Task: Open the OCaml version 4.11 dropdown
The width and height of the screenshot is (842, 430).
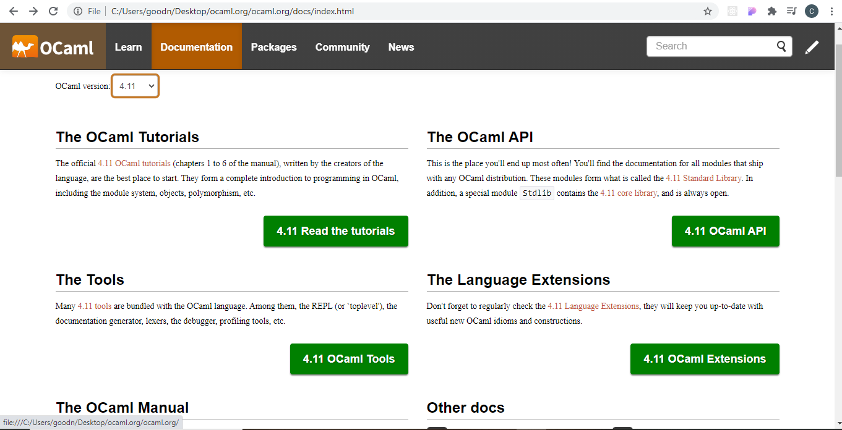Action: pyautogui.click(x=135, y=86)
